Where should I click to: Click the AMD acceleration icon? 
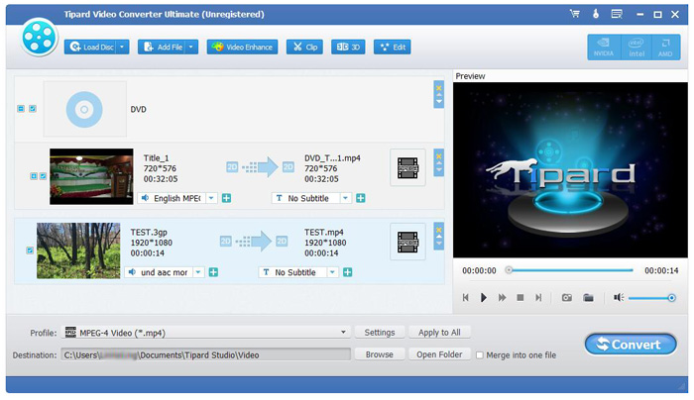665,47
